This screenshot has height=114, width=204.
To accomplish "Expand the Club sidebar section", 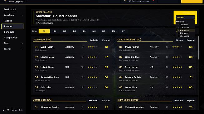I will [x=12, y=43].
